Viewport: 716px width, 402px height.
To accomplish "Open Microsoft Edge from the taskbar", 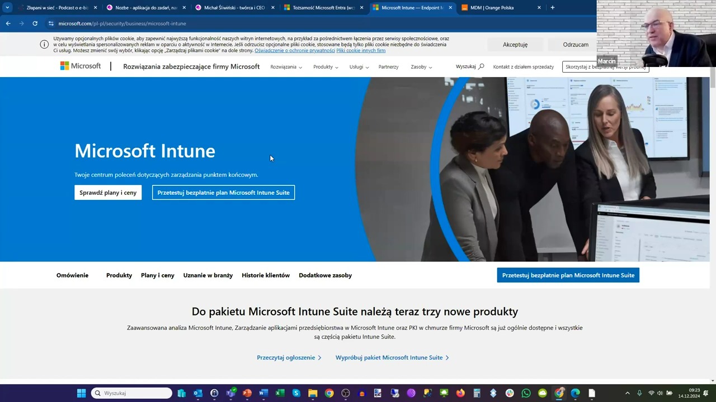I will 575,393.
